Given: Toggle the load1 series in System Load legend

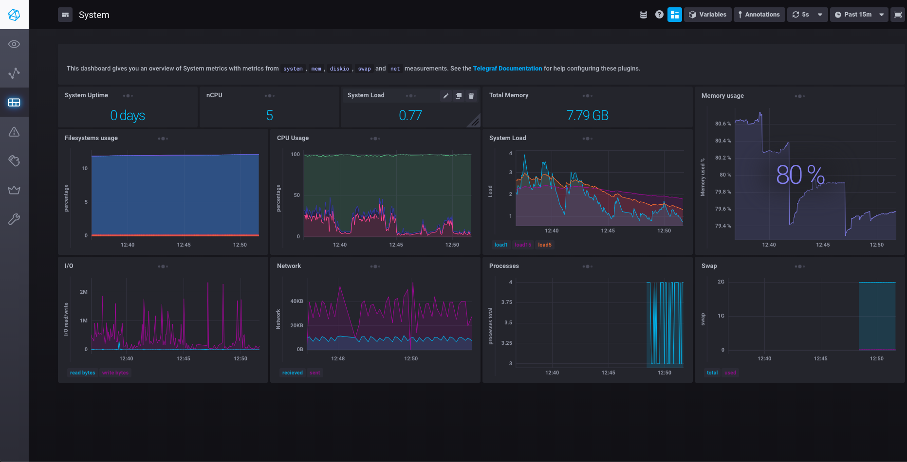Looking at the screenshot, I should pos(501,245).
